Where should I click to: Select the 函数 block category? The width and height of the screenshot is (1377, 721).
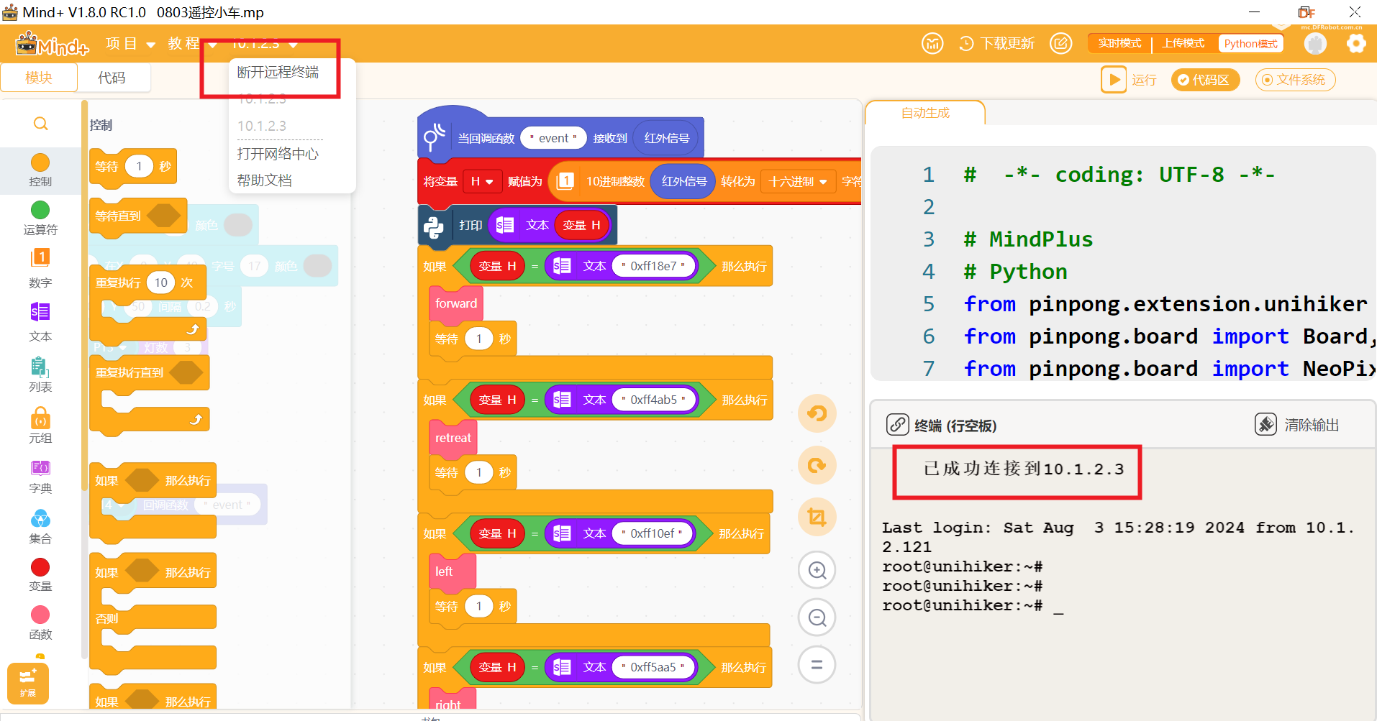40,623
